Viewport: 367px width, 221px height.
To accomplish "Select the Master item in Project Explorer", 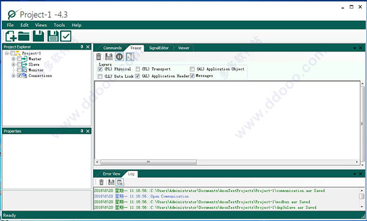I will 35,59.
